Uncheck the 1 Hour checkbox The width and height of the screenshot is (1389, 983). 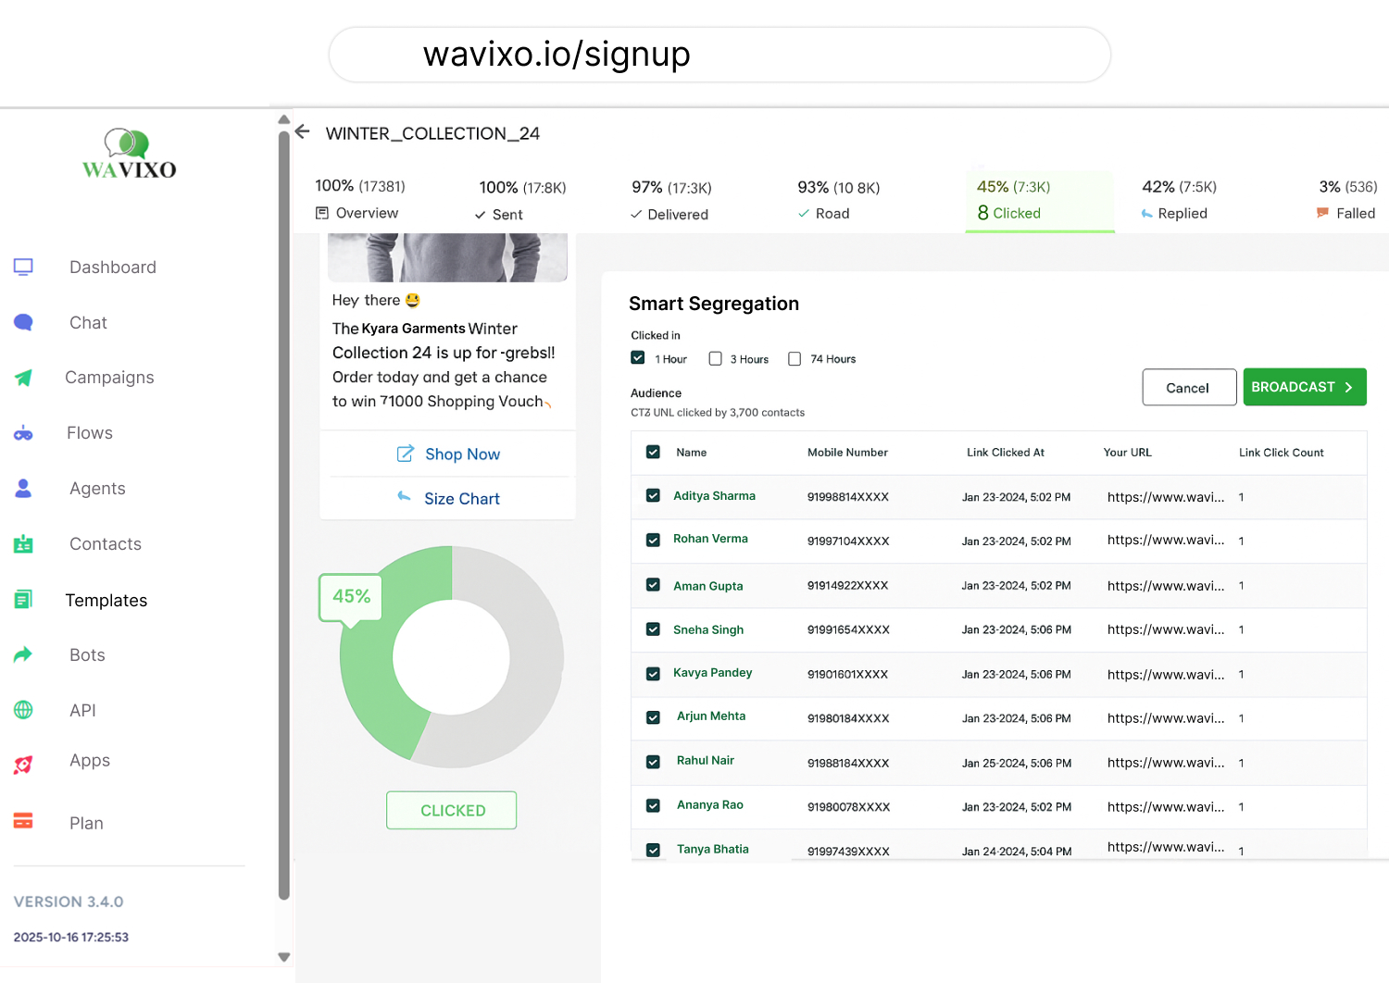tap(638, 358)
